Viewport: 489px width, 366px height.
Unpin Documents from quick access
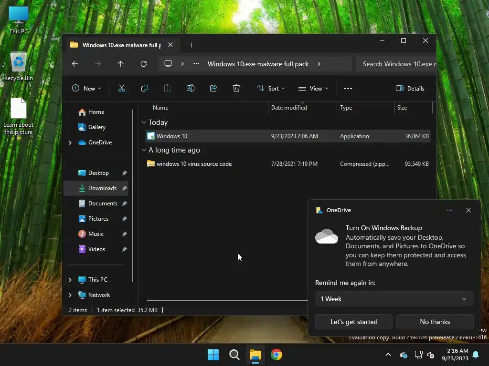(125, 203)
